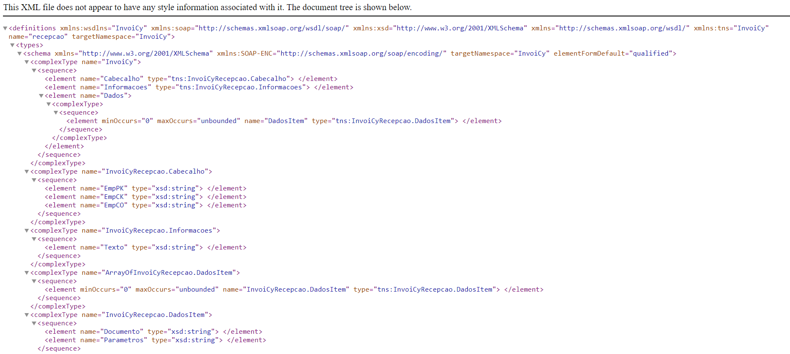This screenshot has width=790, height=354.
Task: Click the Parametros element line
Action: tap(155, 340)
